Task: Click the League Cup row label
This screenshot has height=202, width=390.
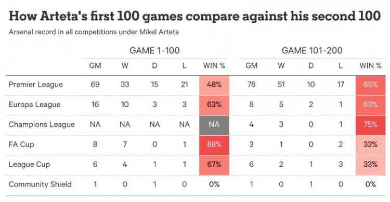Action: [x=29, y=164]
